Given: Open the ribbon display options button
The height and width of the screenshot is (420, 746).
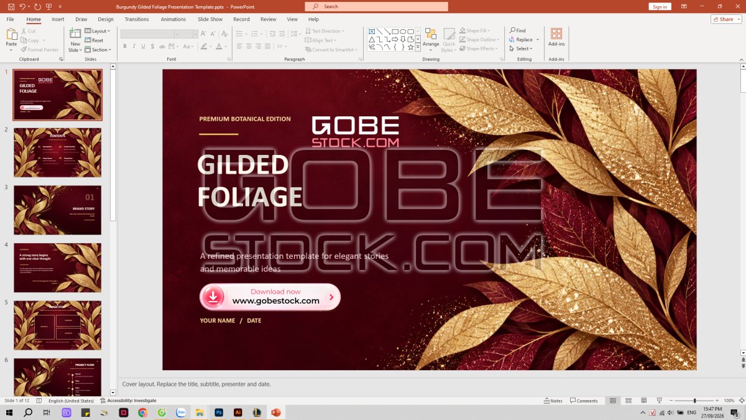Looking at the screenshot, I should (684, 6).
